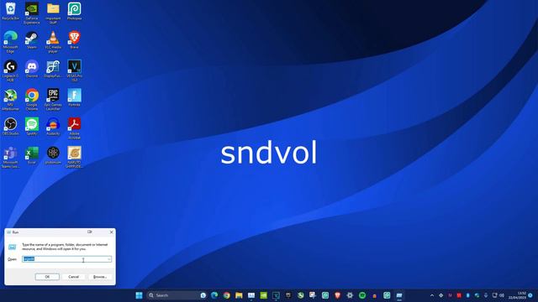The width and height of the screenshot is (538, 302).
Task: Select the VEGAS Pro desktop shortcut
Action: click(x=74, y=70)
